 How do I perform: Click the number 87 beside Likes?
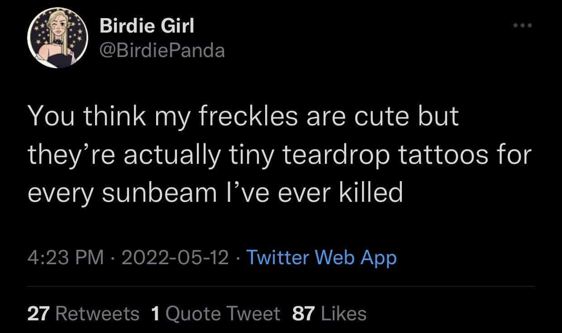tap(304, 313)
